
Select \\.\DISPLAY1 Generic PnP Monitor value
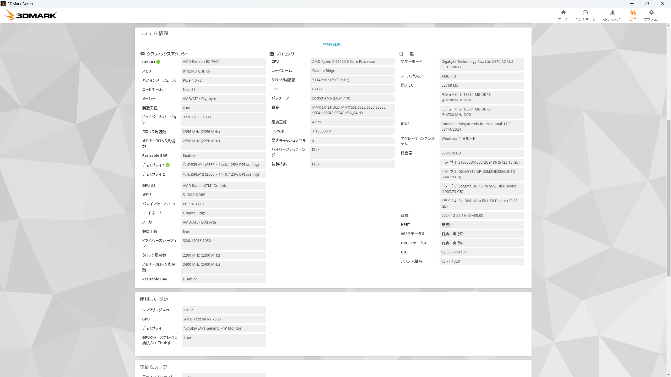(224, 328)
